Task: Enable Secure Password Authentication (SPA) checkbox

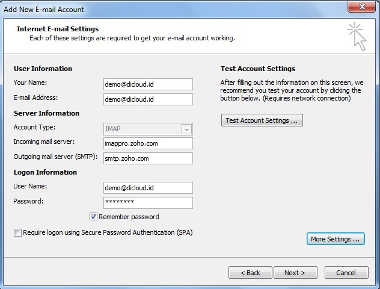Action: coord(17,232)
